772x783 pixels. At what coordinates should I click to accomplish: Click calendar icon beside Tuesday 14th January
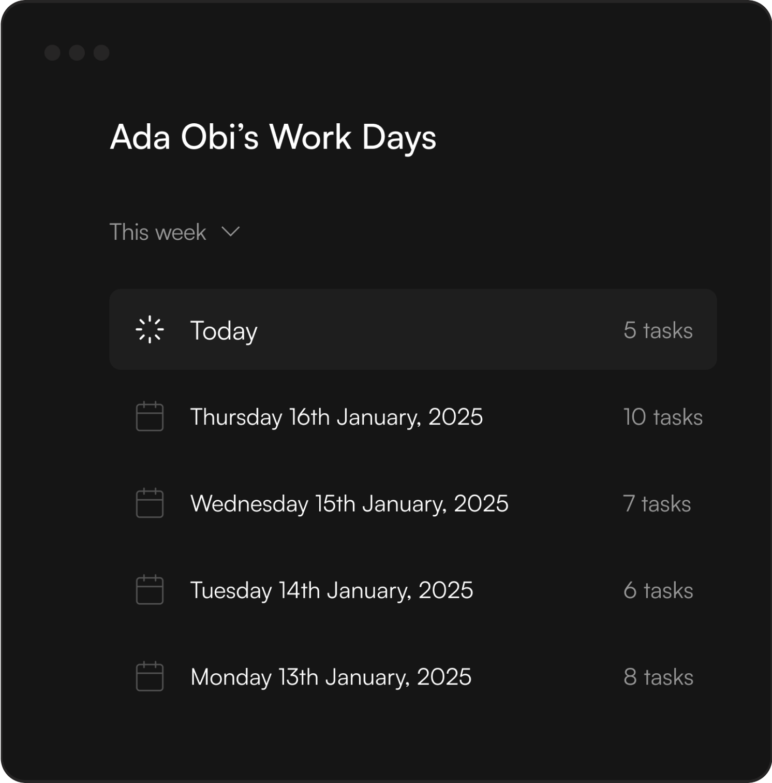[150, 590]
